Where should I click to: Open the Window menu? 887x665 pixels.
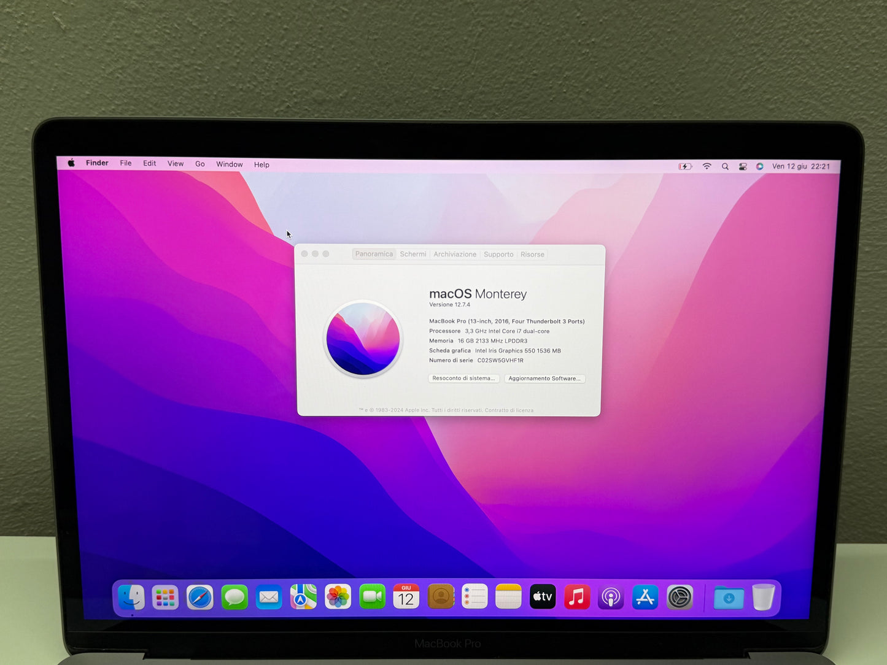pyautogui.click(x=230, y=164)
